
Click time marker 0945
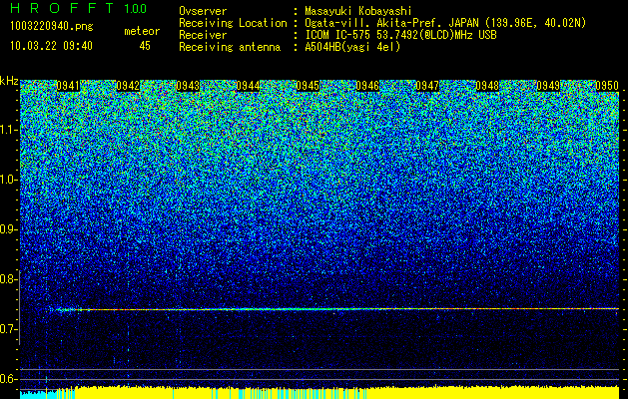point(308,86)
